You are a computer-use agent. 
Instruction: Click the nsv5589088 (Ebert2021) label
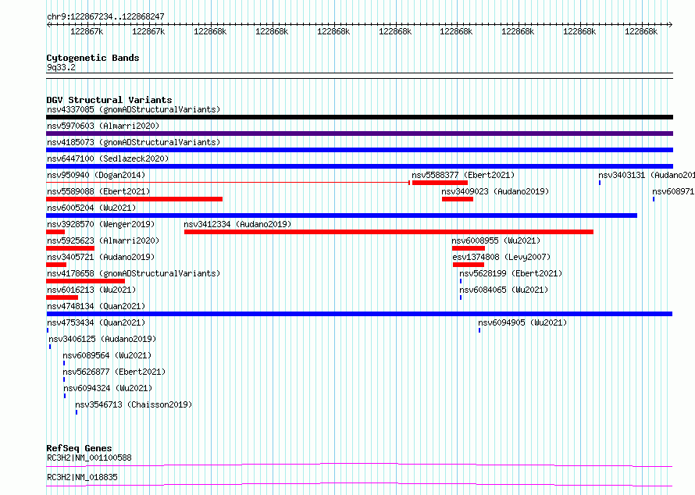point(98,191)
